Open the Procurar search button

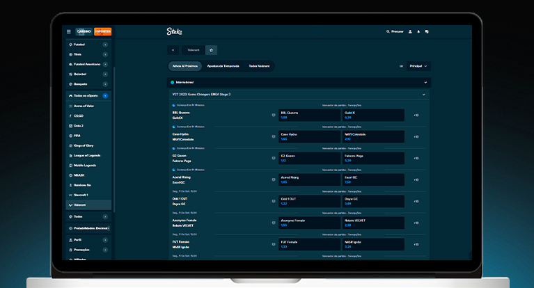tap(395, 32)
